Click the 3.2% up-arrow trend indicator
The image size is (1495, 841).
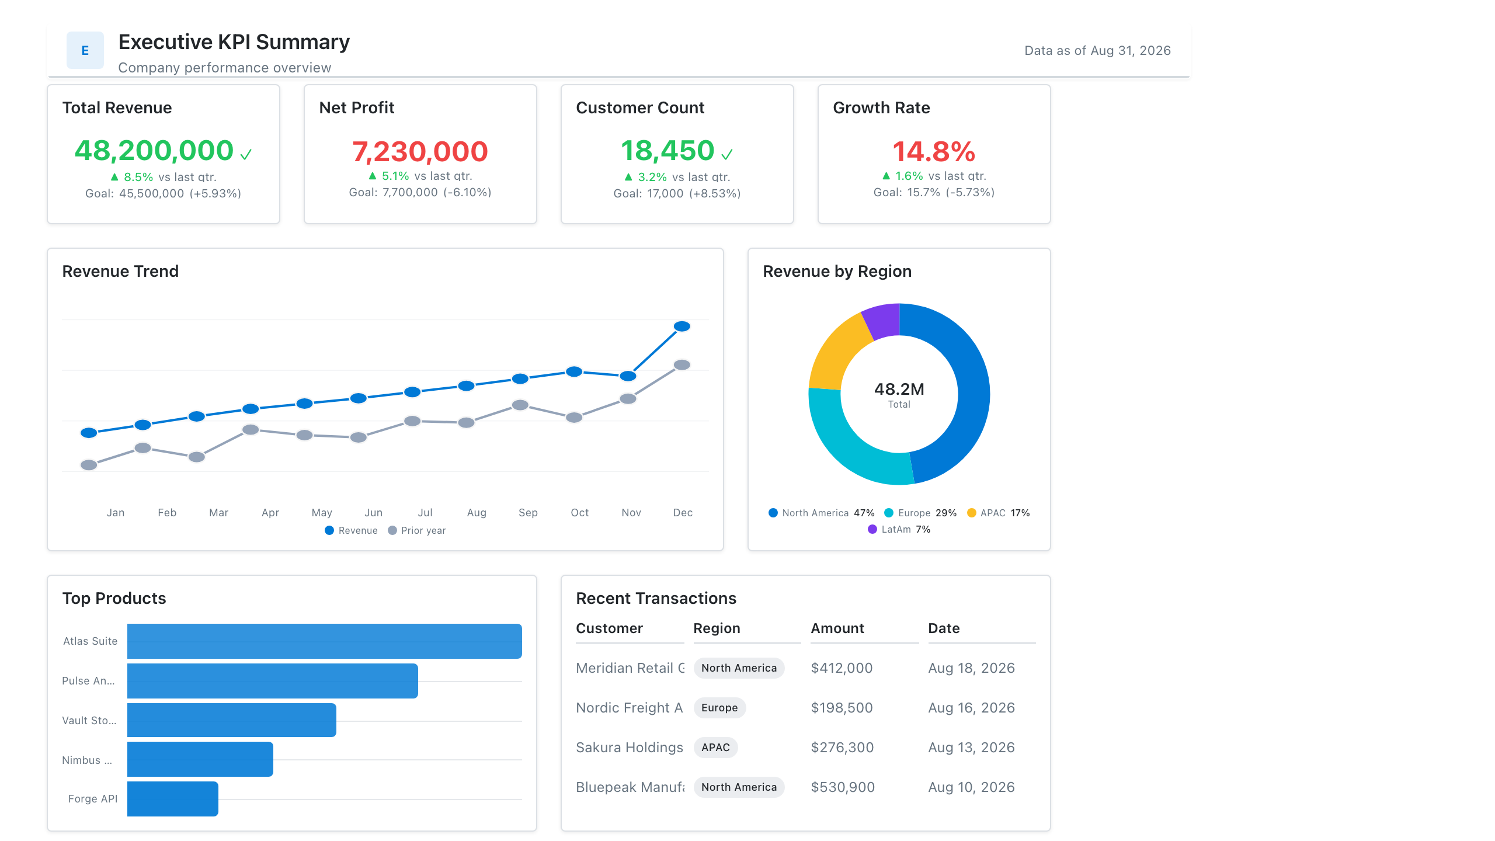(x=628, y=176)
